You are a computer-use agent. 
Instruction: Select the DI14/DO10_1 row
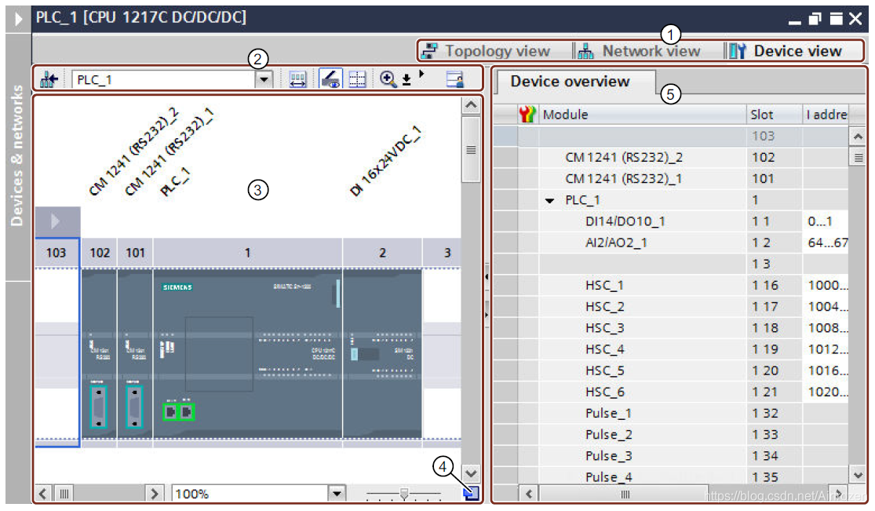coord(671,221)
